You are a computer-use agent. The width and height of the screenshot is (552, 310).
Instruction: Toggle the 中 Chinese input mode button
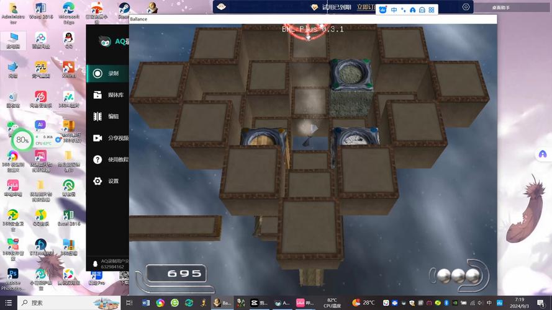point(394,10)
